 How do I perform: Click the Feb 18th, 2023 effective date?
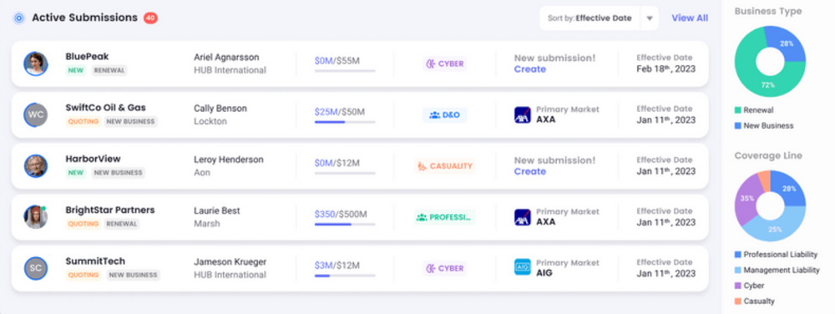(665, 68)
